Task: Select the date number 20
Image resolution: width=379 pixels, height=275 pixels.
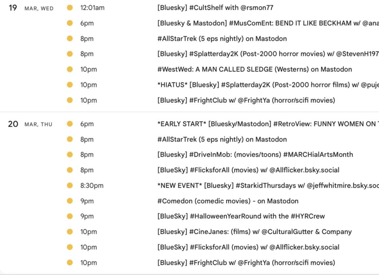Action: click(x=13, y=124)
